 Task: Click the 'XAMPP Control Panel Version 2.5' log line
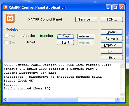coord(57,65)
